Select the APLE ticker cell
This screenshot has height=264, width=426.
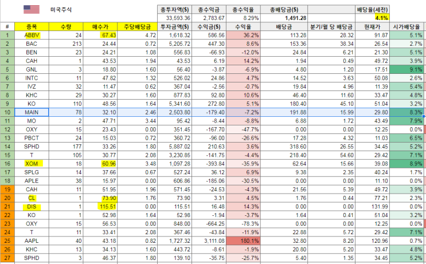[32, 181]
